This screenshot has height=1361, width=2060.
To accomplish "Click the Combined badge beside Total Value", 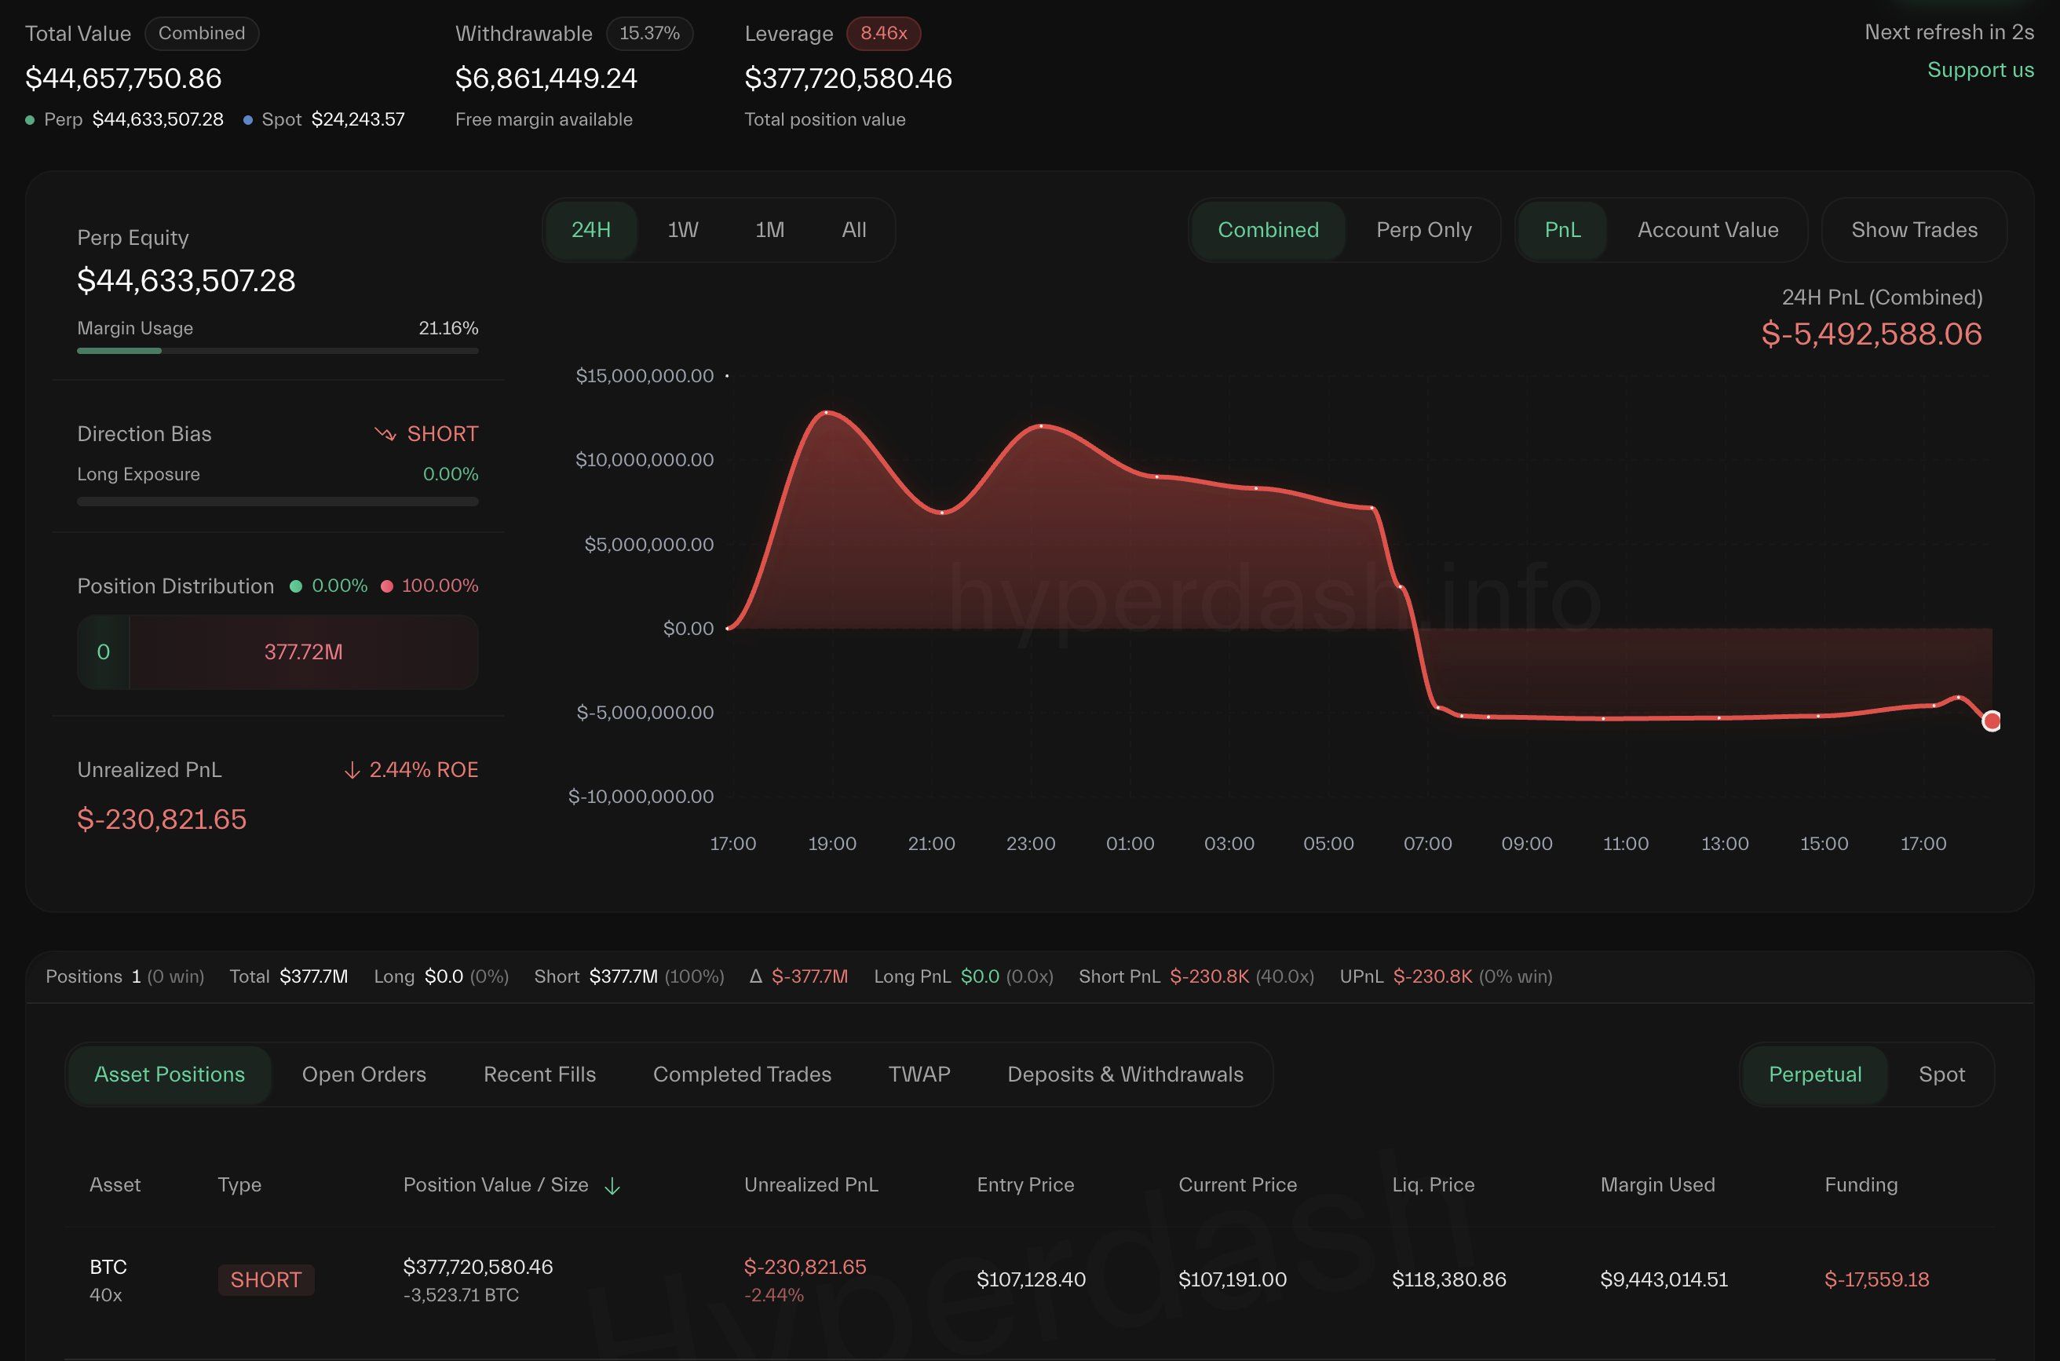I will pos(202,33).
